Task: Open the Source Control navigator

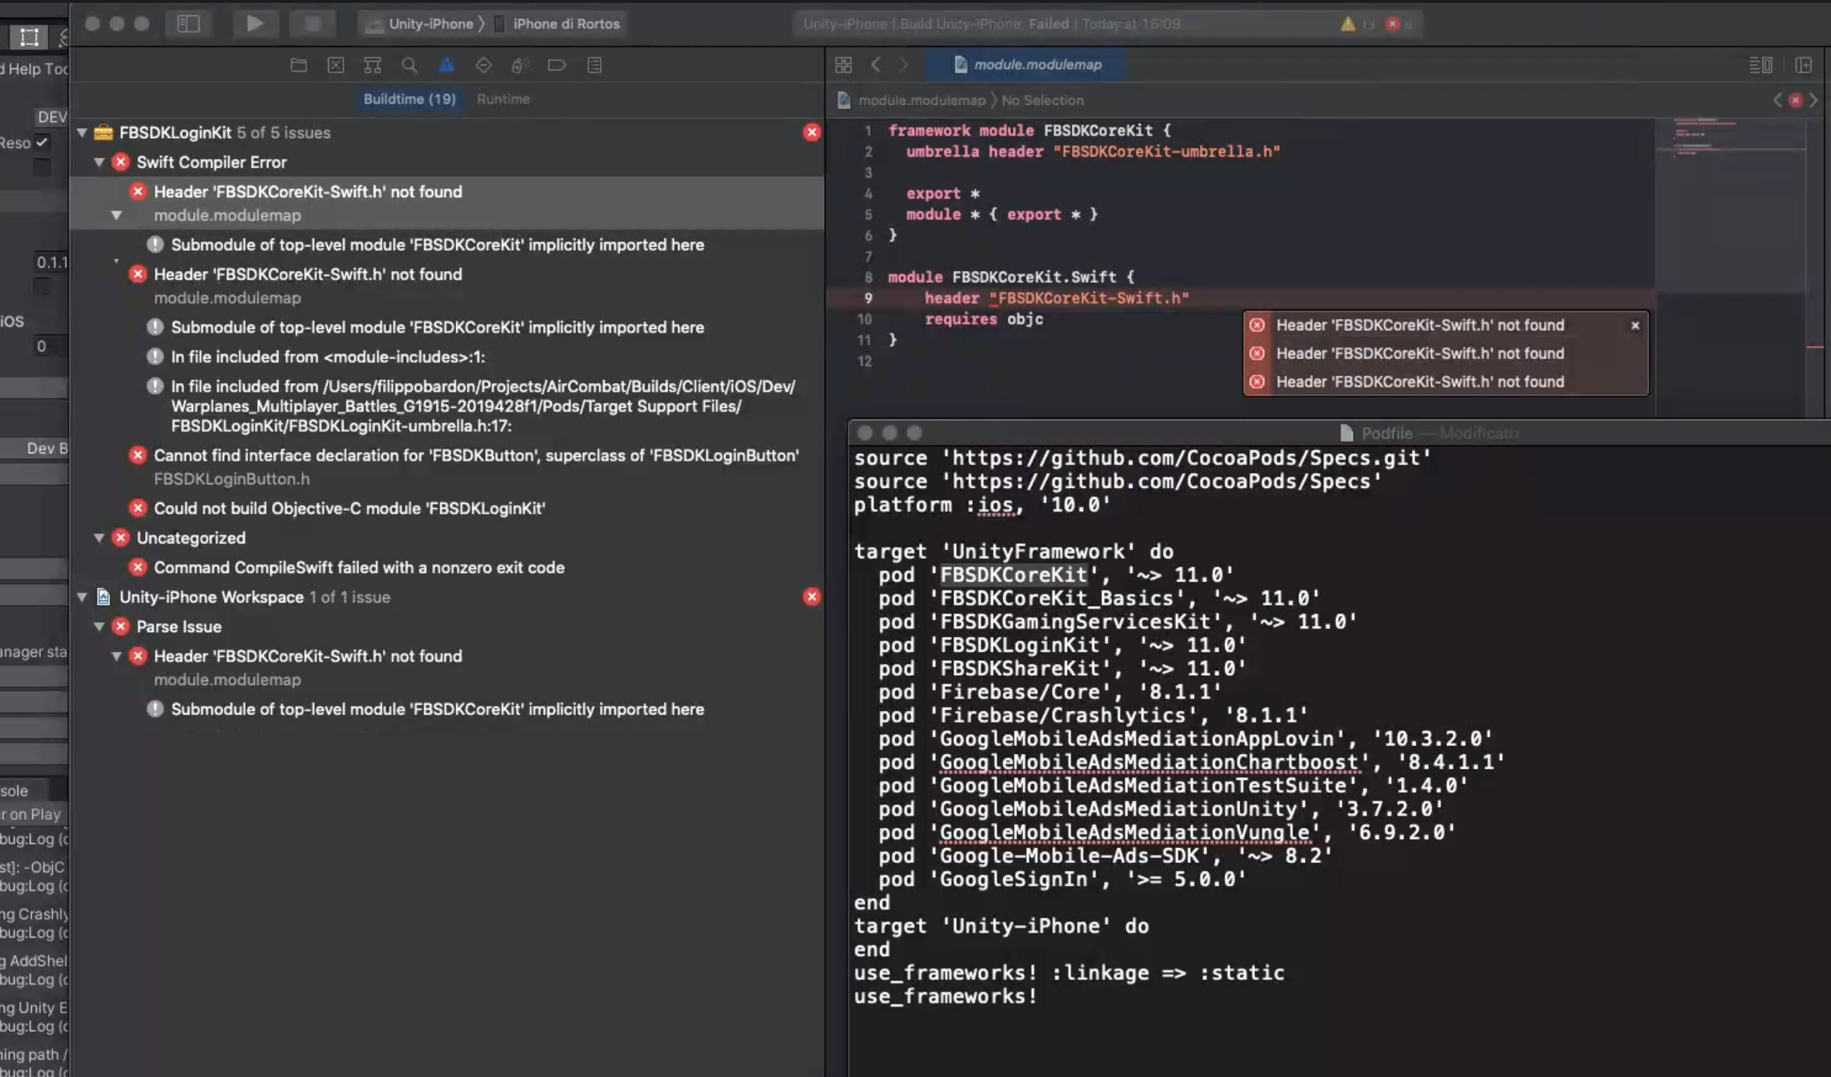Action: click(x=336, y=65)
